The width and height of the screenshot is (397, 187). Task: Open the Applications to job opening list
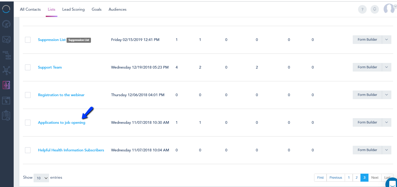(62, 123)
